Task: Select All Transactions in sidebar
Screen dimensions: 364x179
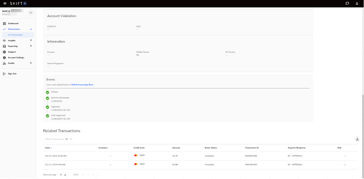Action: 16,35
